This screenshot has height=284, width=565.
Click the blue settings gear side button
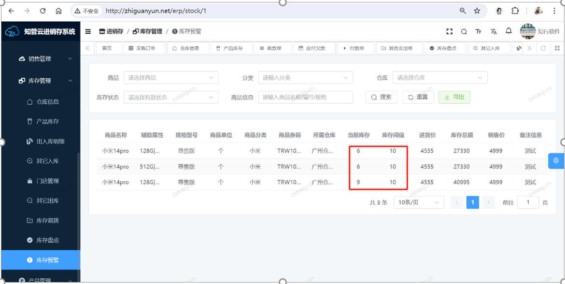(x=556, y=160)
